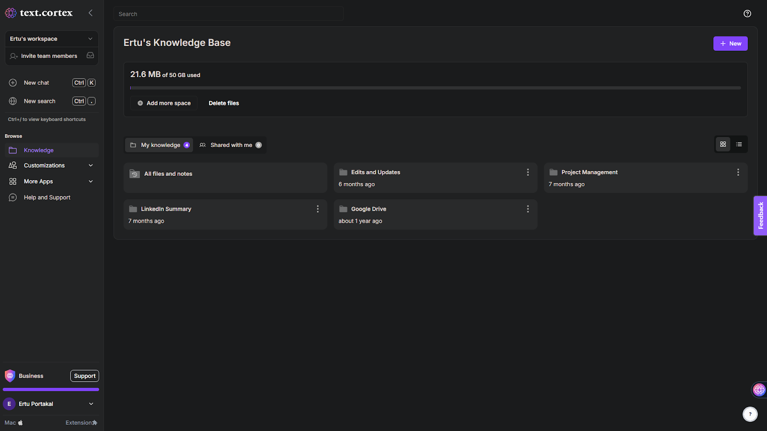
Task: Open options menu for Google Drive folder
Action: tap(528, 209)
